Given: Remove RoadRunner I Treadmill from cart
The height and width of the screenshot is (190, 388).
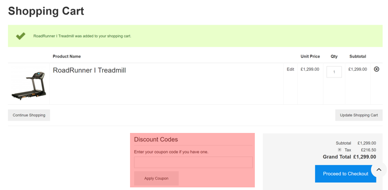Looking at the screenshot, I should coord(376,69).
